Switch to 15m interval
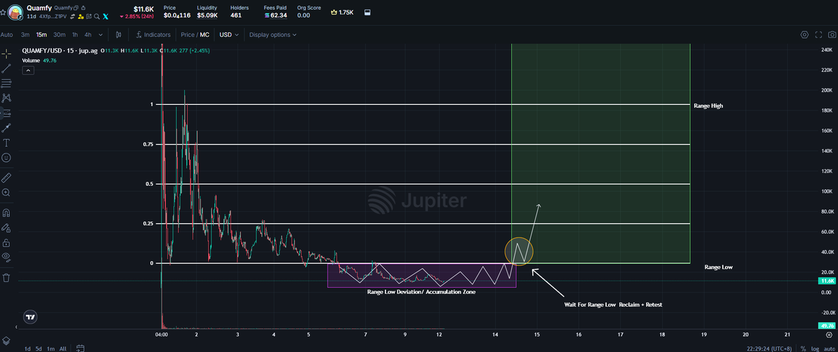Viewport: 838px width, 352px height. coord(41,34)
